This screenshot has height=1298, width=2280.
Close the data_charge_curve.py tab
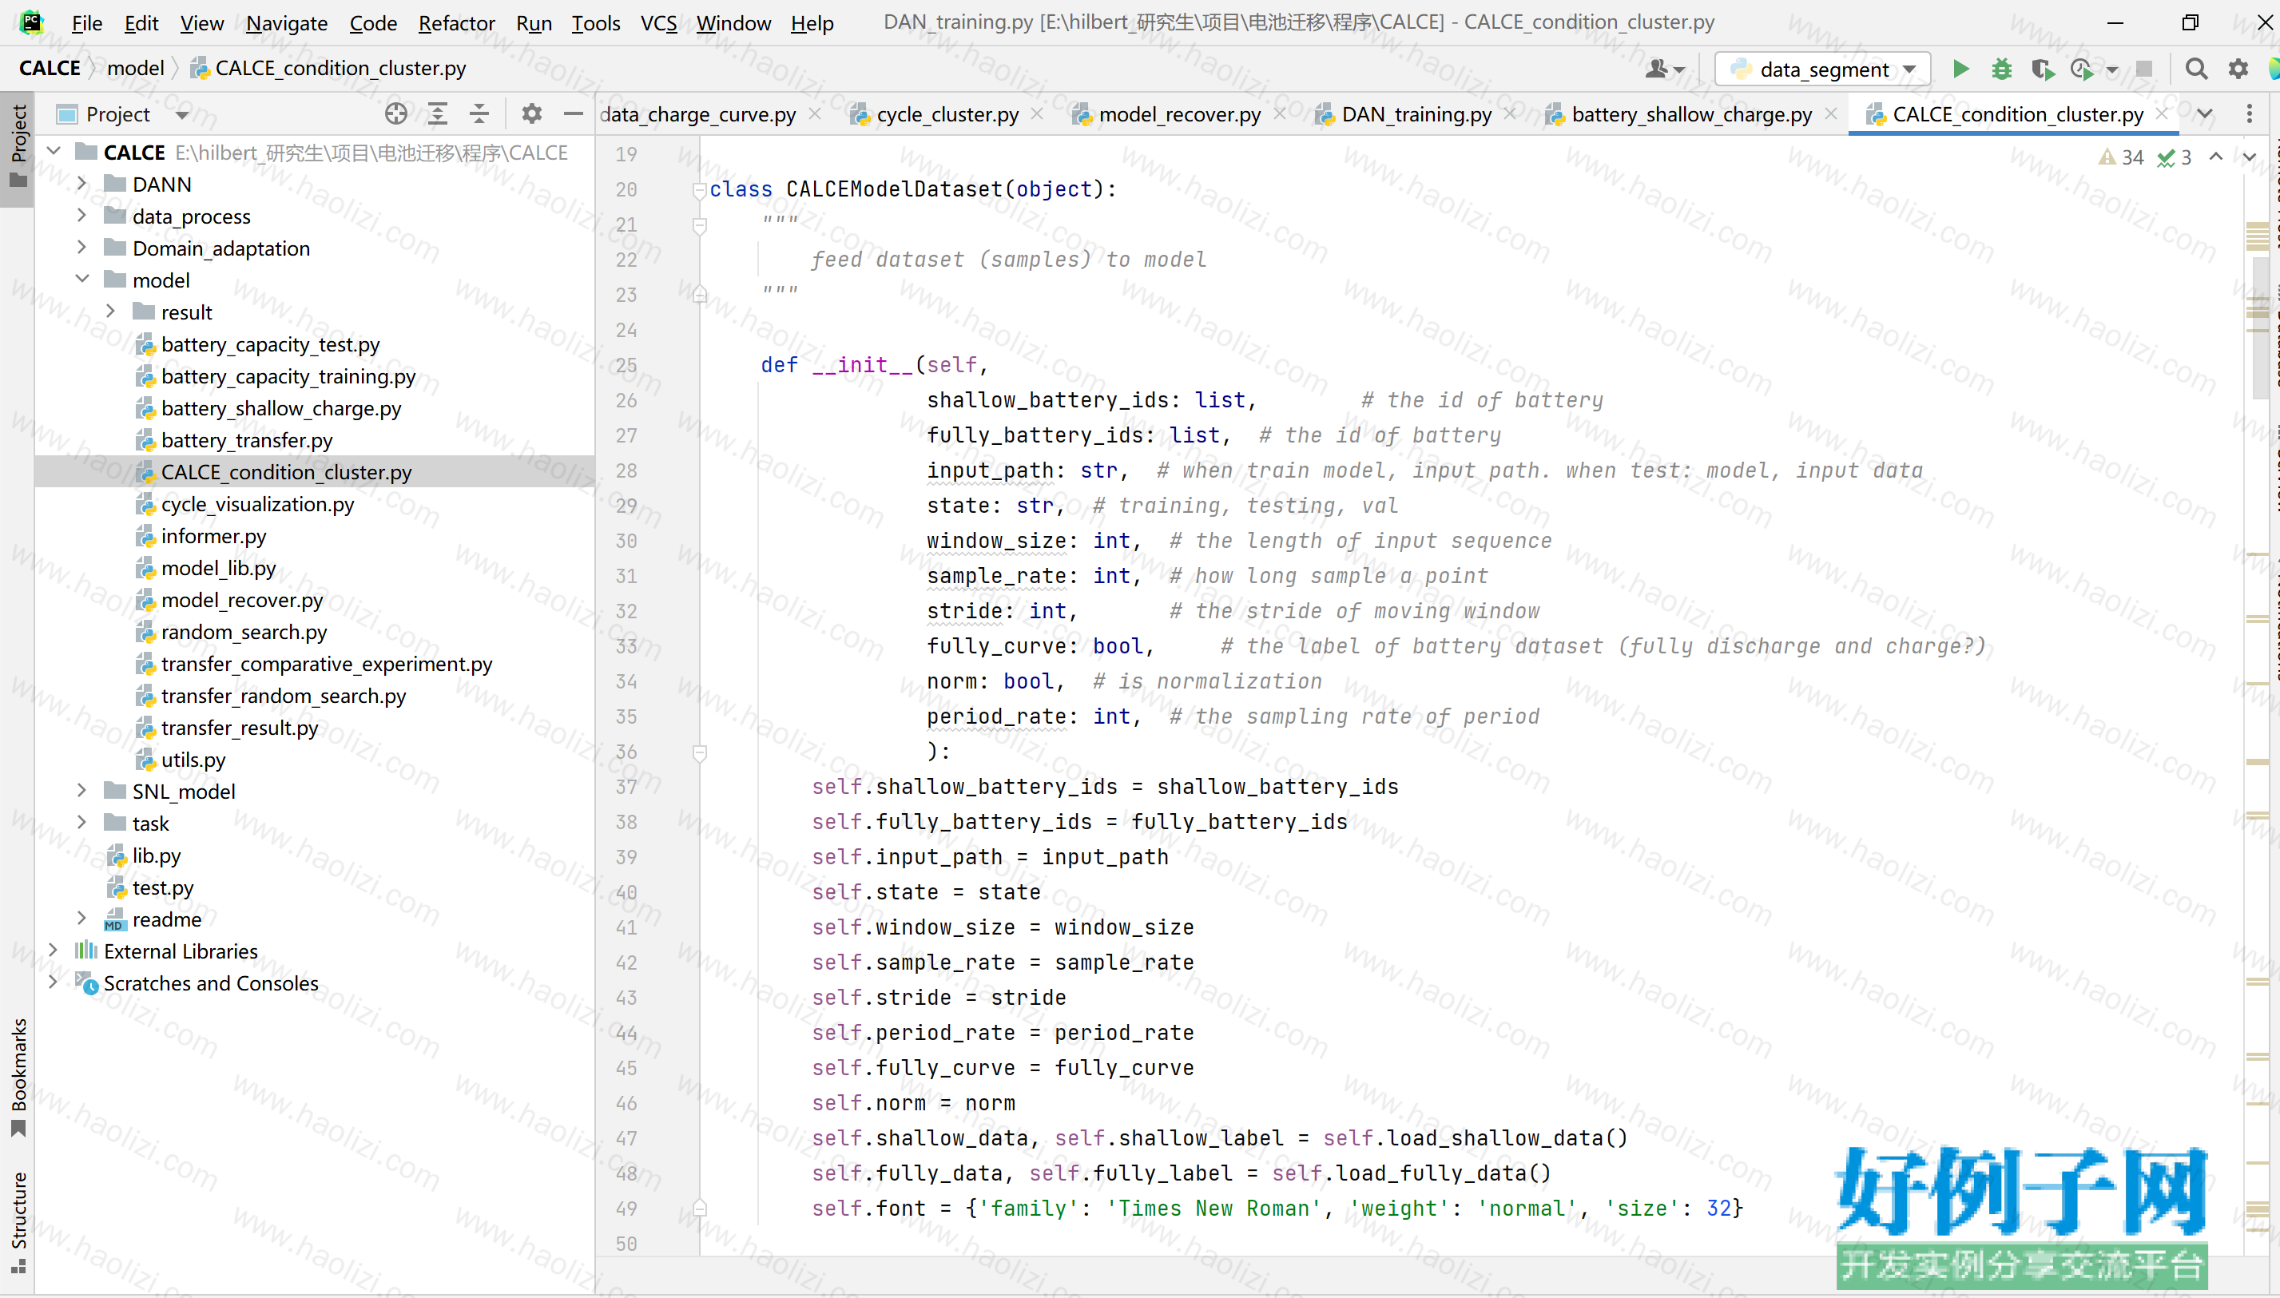(x=815, y=113)
